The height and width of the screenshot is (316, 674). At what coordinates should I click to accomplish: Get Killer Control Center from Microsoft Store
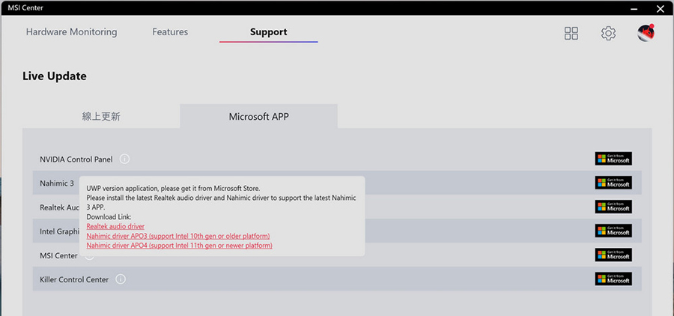(x=613, y=279)
